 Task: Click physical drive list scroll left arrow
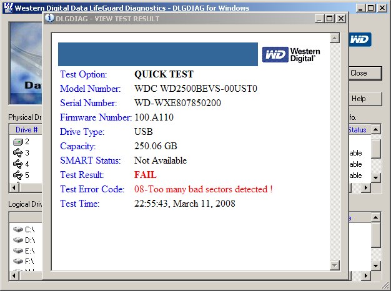coord(14,187)
